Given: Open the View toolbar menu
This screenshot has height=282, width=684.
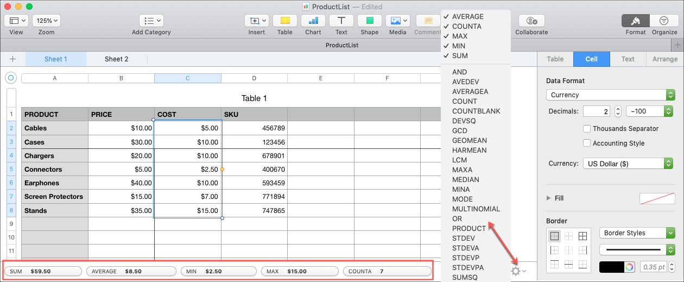Looking at the screenshot, I should [x=16, y=21].
